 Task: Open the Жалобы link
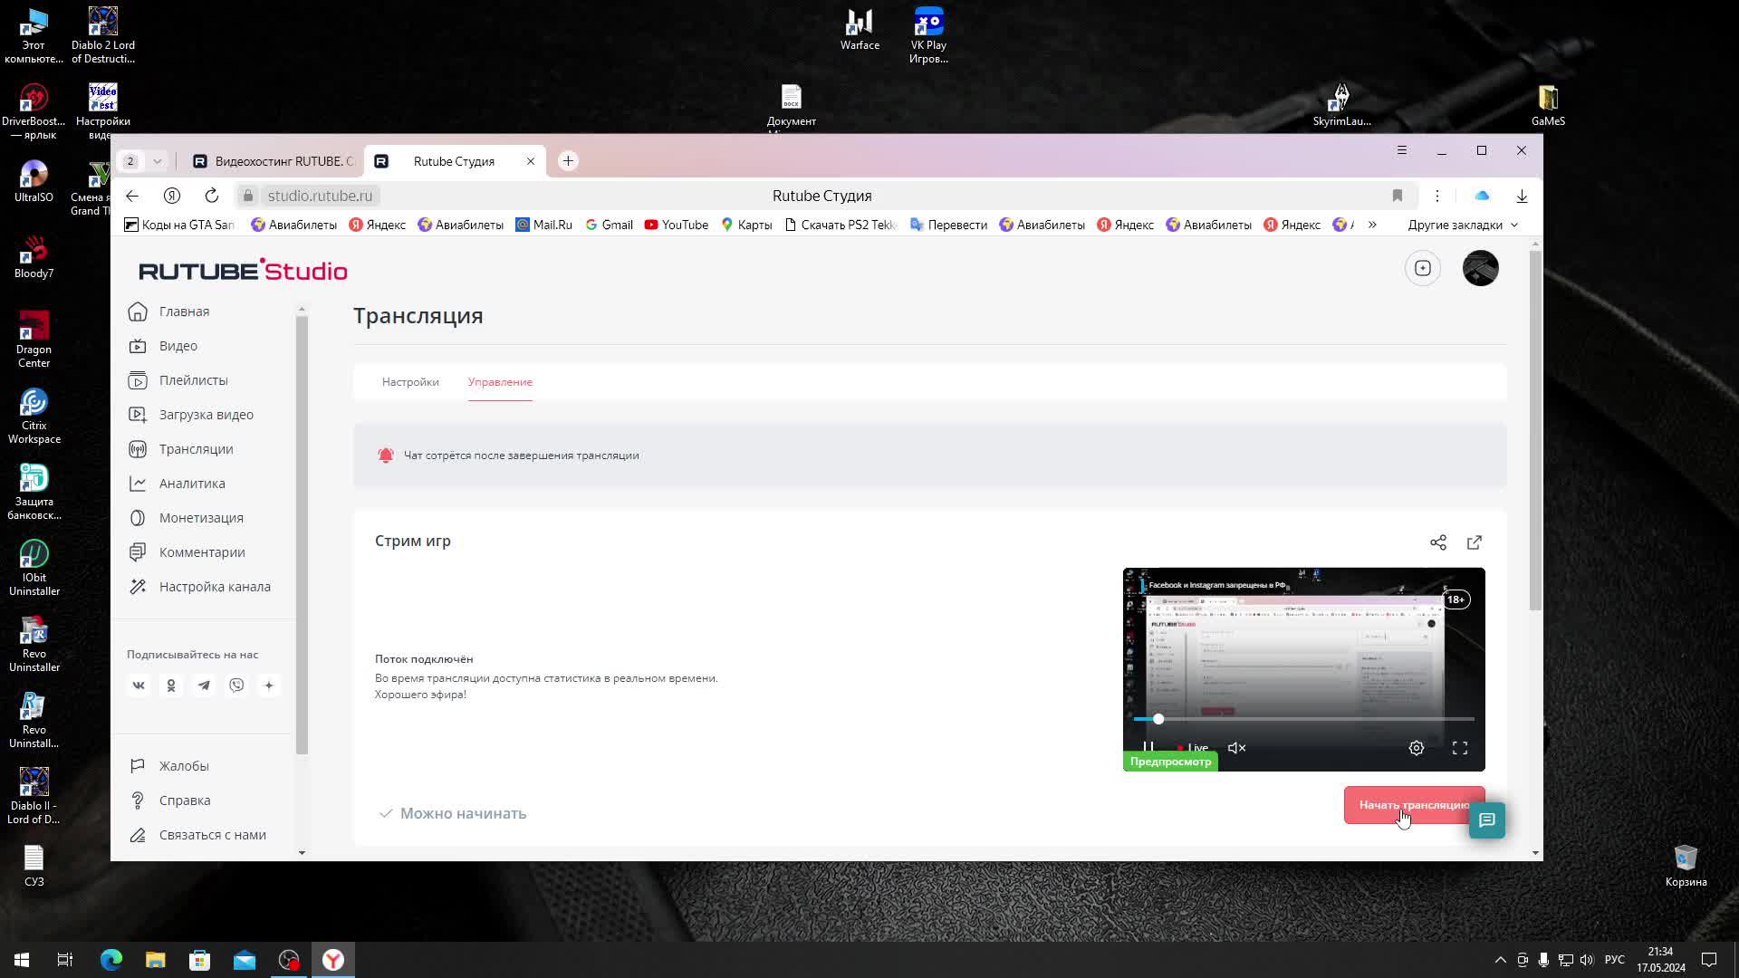click(169, 766)
